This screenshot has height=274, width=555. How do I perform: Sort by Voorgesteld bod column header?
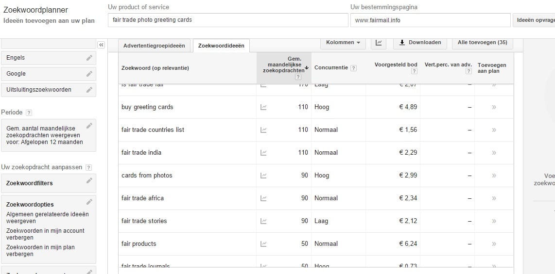click(396, 65)
